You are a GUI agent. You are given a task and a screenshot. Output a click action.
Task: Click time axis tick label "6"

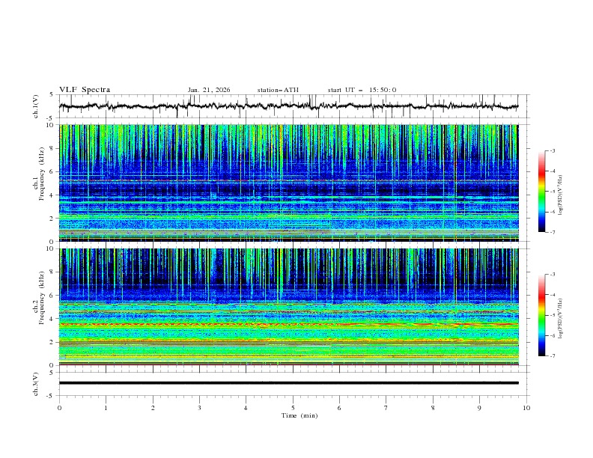click(340, 408)
